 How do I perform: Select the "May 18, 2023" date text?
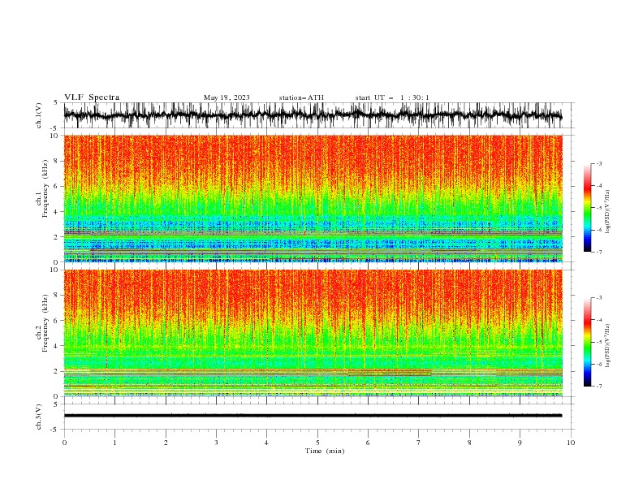pyautogui.click(x=227, y=97)
